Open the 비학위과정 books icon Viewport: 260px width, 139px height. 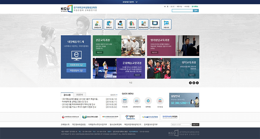click(x=131, y=24)
